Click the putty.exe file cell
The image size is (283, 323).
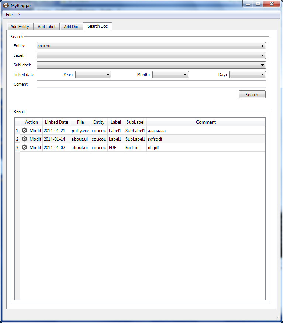click(x=80, y=131)
